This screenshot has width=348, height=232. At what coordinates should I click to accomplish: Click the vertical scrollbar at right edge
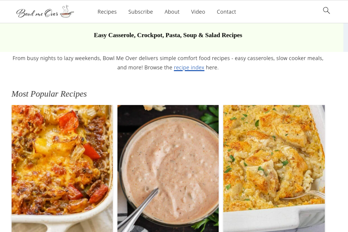point(346,38)
